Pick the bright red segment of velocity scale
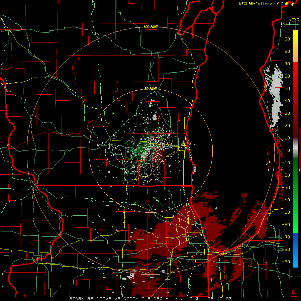The image size is (301, 301). click(295, 73)
